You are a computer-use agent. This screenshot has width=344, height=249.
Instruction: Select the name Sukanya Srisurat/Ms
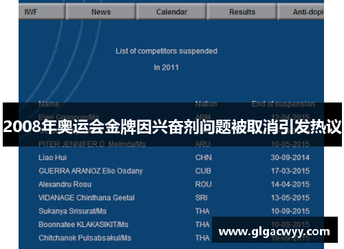pyautogui.click(x=72, y=211)
